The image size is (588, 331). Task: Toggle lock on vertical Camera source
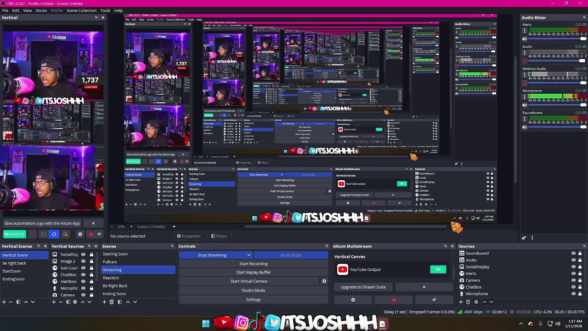coord(91,295)
